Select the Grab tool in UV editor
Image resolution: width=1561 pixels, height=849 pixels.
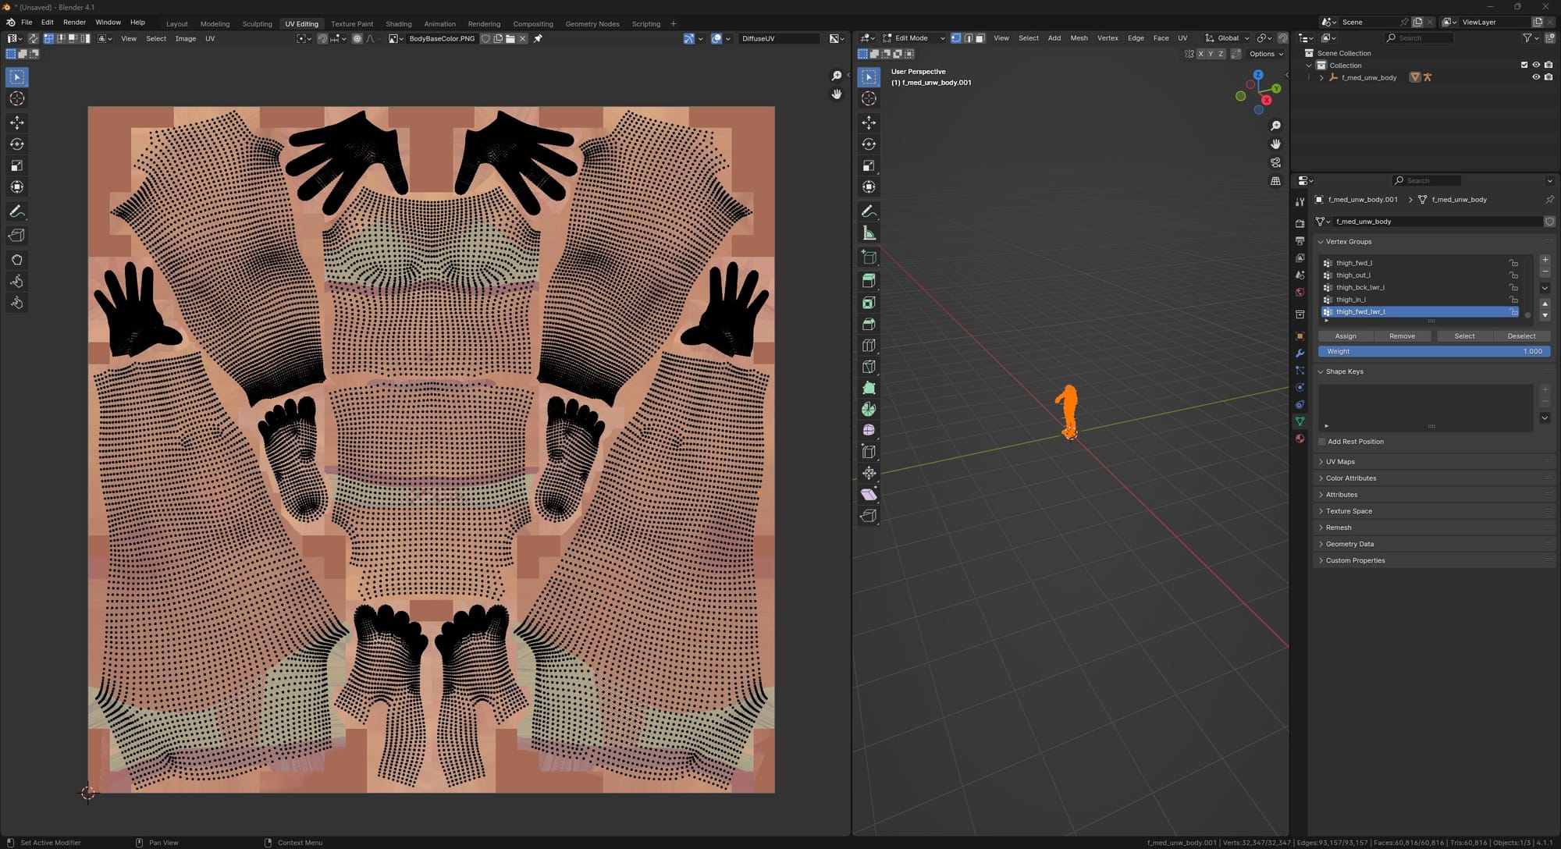click(x=16, y=260)
